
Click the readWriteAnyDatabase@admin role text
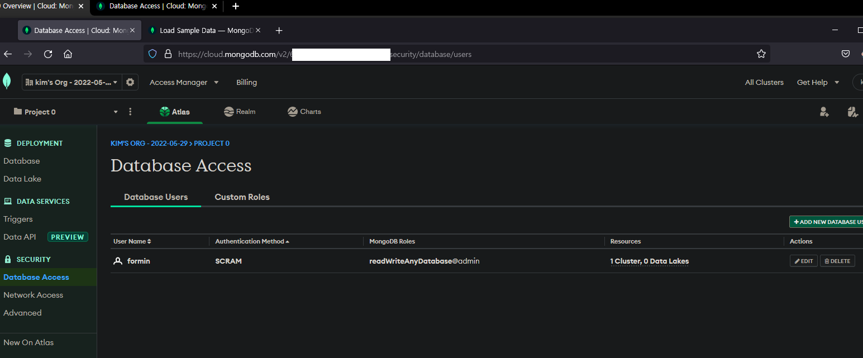click(x=425, y=261)
